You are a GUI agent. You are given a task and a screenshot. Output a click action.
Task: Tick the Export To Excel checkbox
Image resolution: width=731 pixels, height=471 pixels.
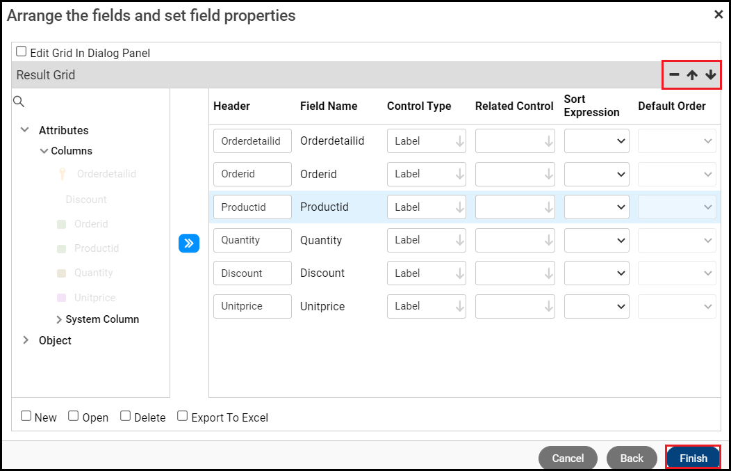(183, 416)
